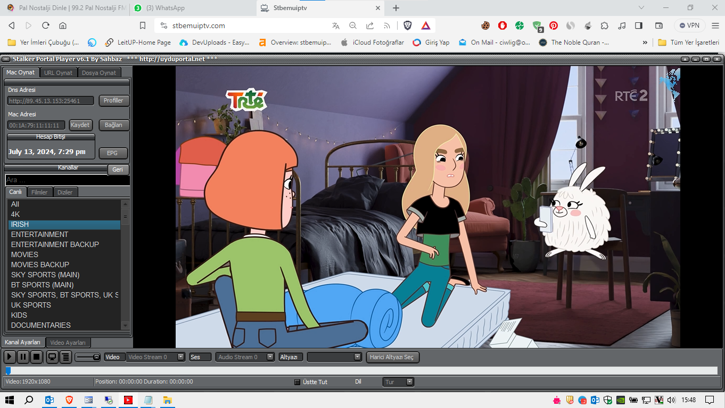Image resolution: width=725 pixels, height=408 pixels.
Task: Click the Ara channel search box
Action: pyautogui.click(x=68, y=180)
